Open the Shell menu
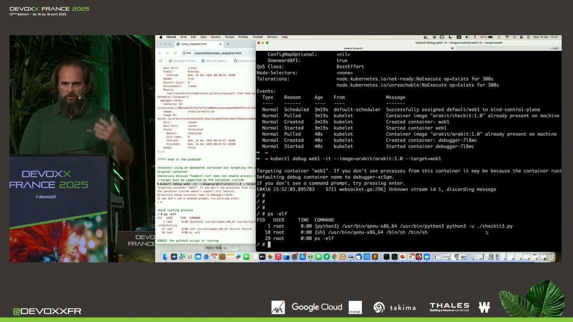The image size is (573, 322). [183, 37]
